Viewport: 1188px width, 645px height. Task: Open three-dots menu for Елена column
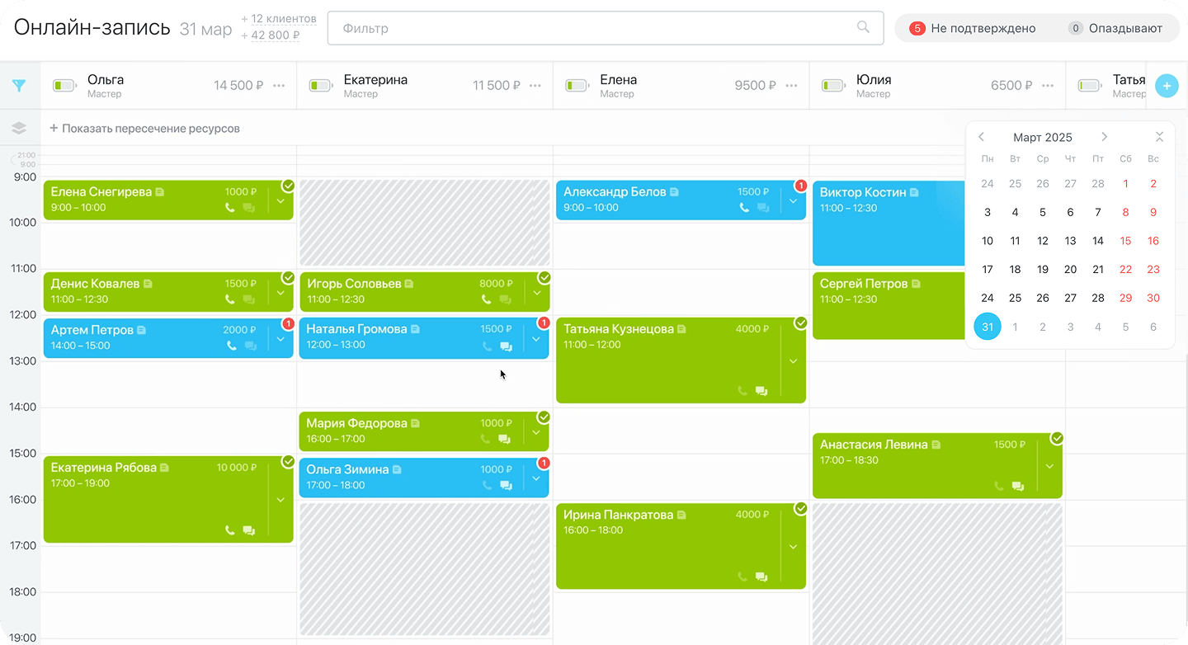click(x=792, y=86)
